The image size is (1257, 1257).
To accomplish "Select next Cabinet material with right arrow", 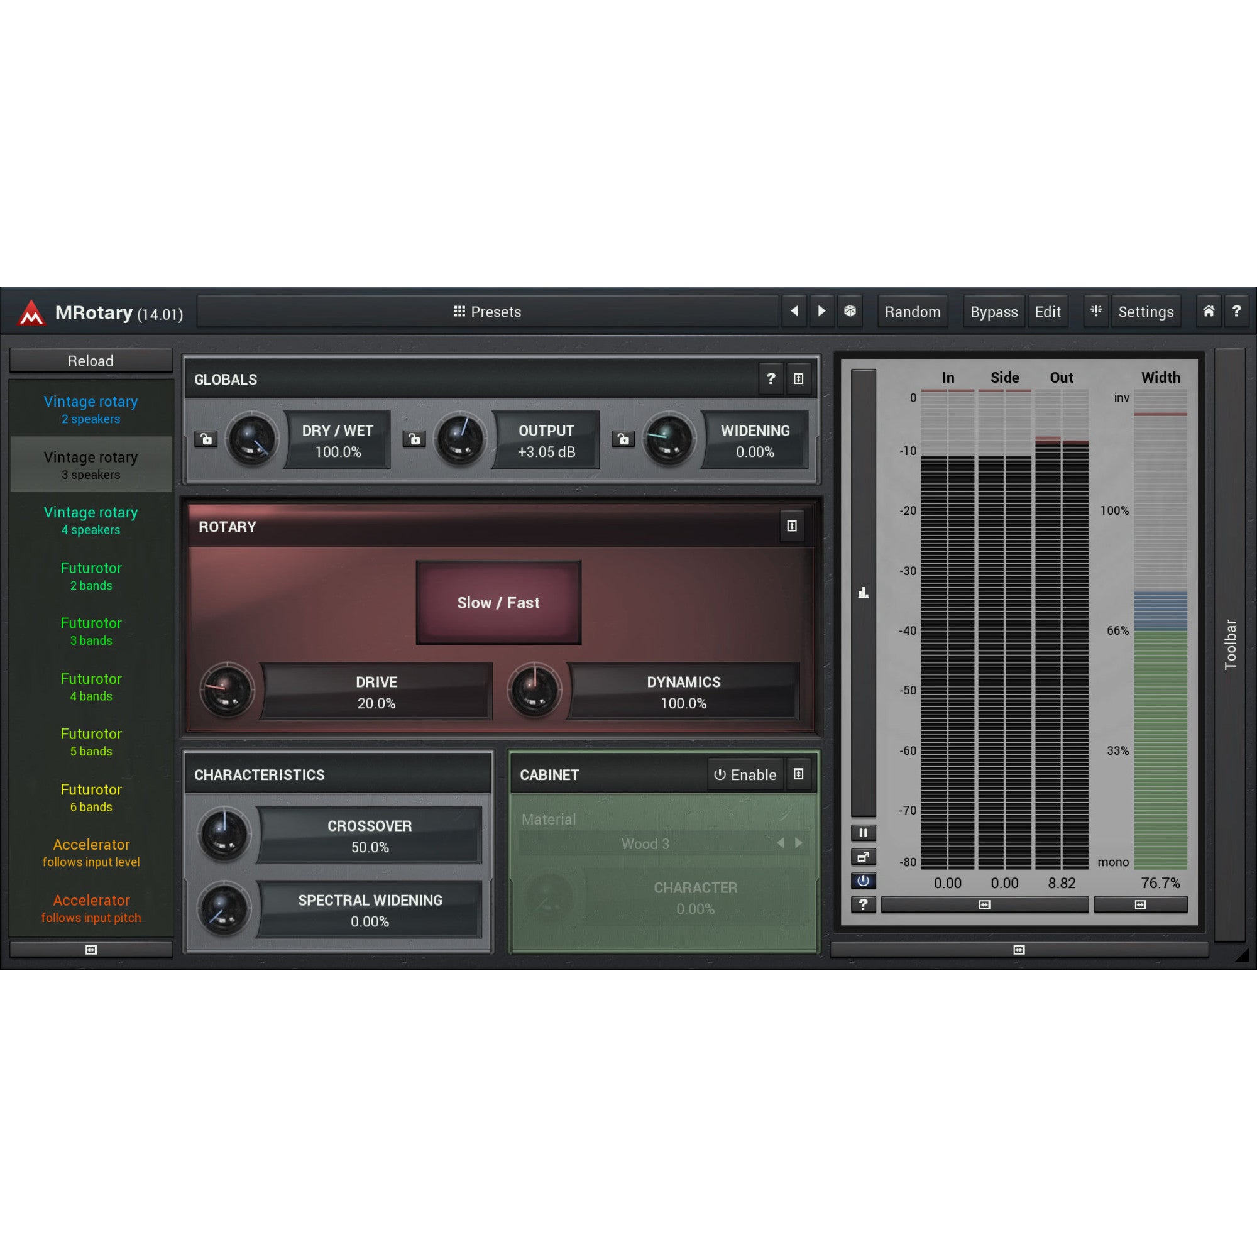I will pyautogui.click(x=798, y=843).
